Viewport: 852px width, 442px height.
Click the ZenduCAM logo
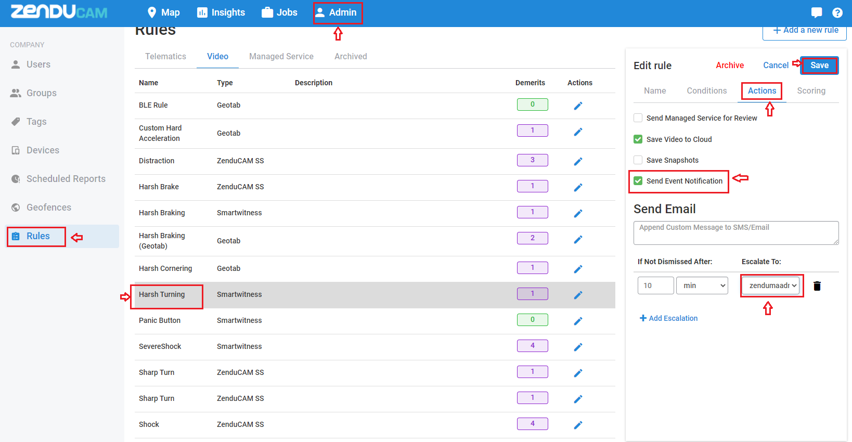pos(59,12)
